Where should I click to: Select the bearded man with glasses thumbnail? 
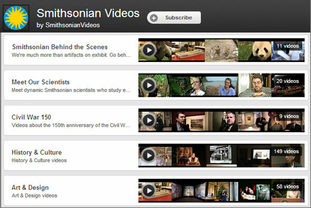(255, 85)
